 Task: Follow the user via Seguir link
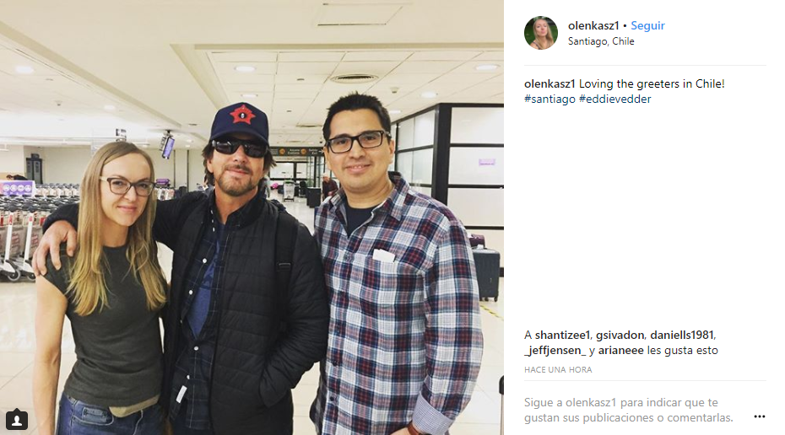[x=647, y=25]
